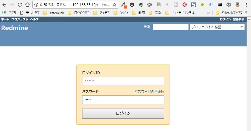Click the 検索 label link

click(x=147, y=27)
